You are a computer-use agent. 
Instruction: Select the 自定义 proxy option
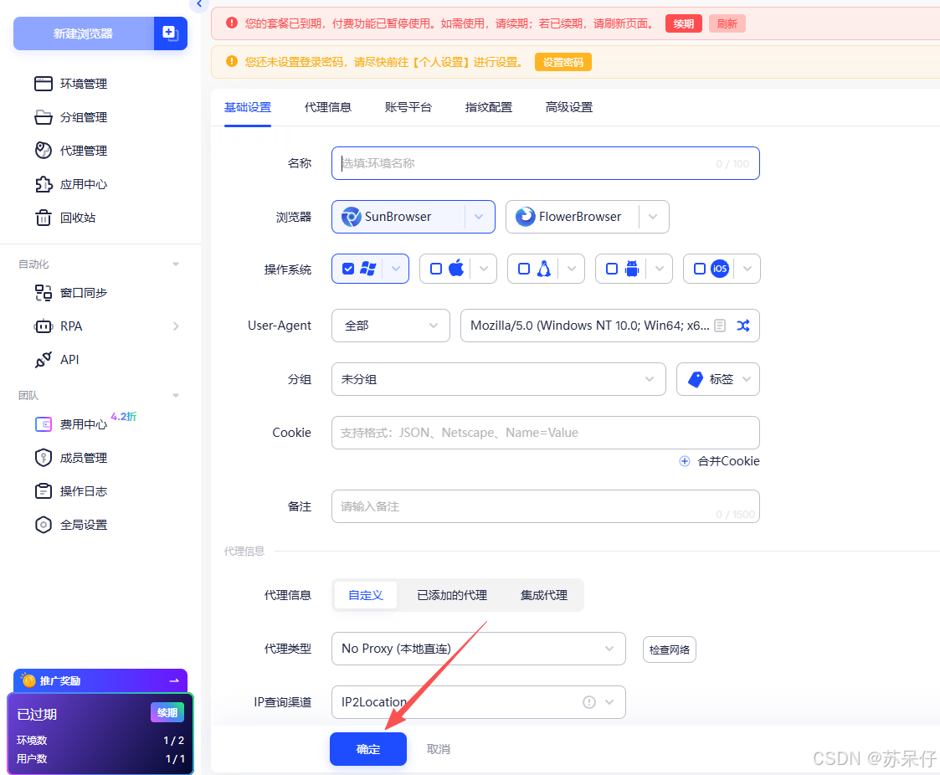[x=366, y=595]
